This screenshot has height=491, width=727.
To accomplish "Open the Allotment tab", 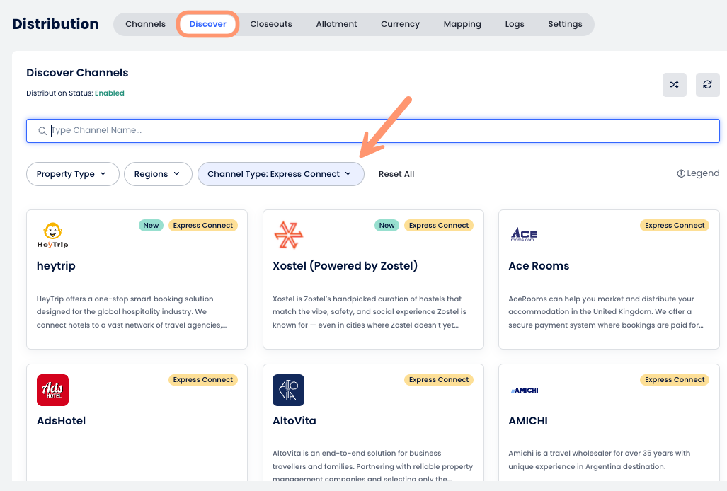I will pyautogui.click(x=337, y=24).
